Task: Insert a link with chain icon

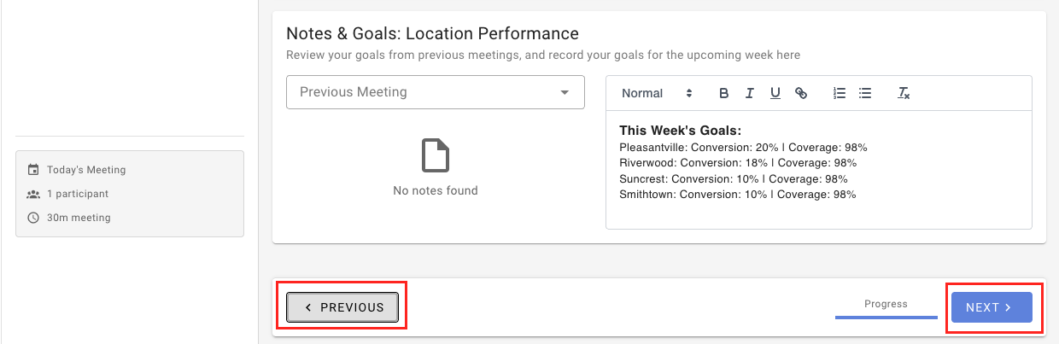Action: (801, 93)
